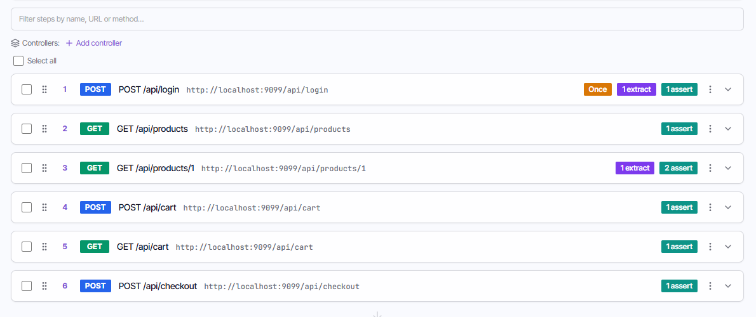Screen dimensions: 756x317
Task: Click the Controllers layers icon
Action: pos(15,43)
